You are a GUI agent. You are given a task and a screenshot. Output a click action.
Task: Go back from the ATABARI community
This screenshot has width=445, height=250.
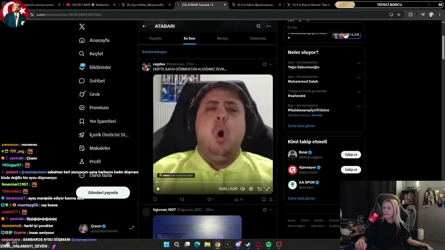pyautogui.click(x=144, y=26)
